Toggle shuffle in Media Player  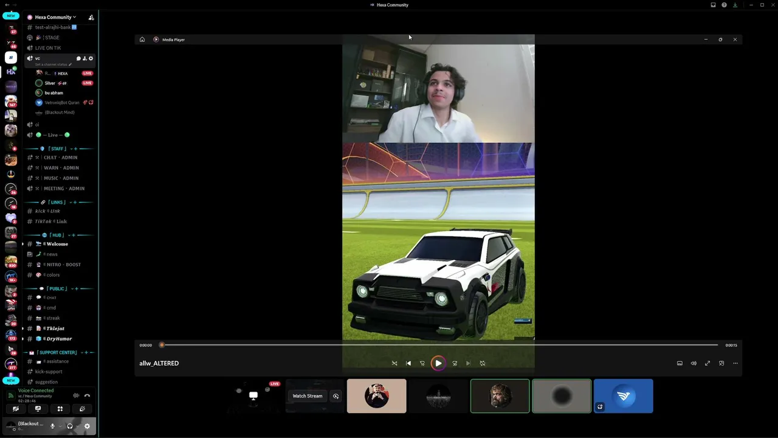pyautogui.click(x=394, y=363)
